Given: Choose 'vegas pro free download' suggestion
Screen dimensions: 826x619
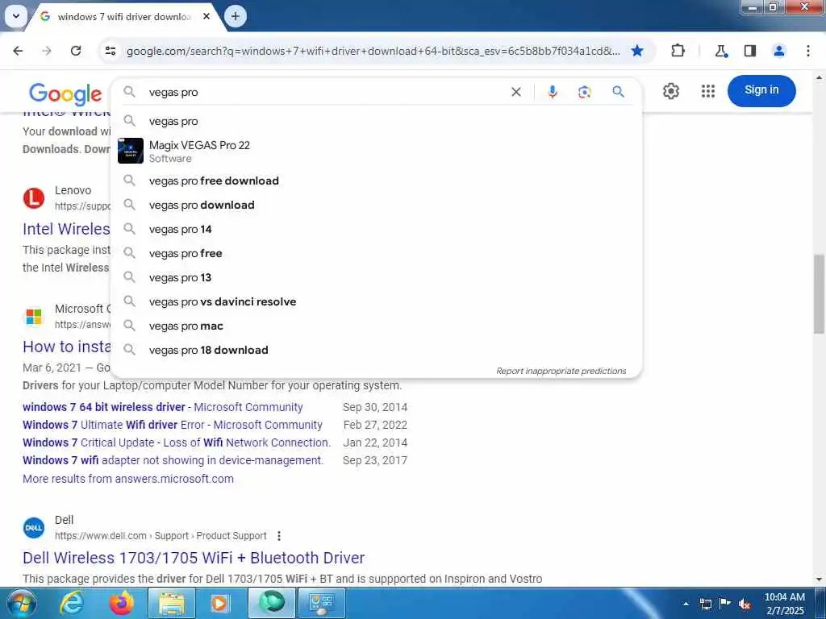Looking at the screenshot, I should [x=377, y=181].
